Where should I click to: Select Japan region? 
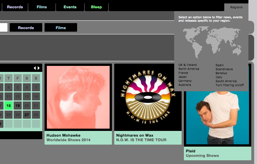pos(182,77)
